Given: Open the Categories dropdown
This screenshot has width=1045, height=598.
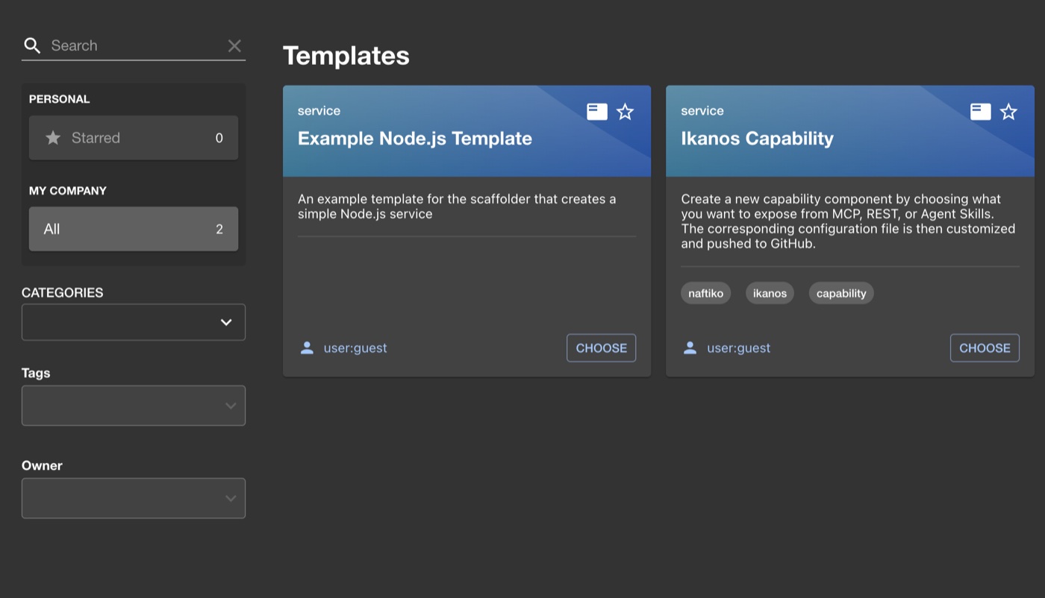Looking at the screenshot, I should point(134,322).
